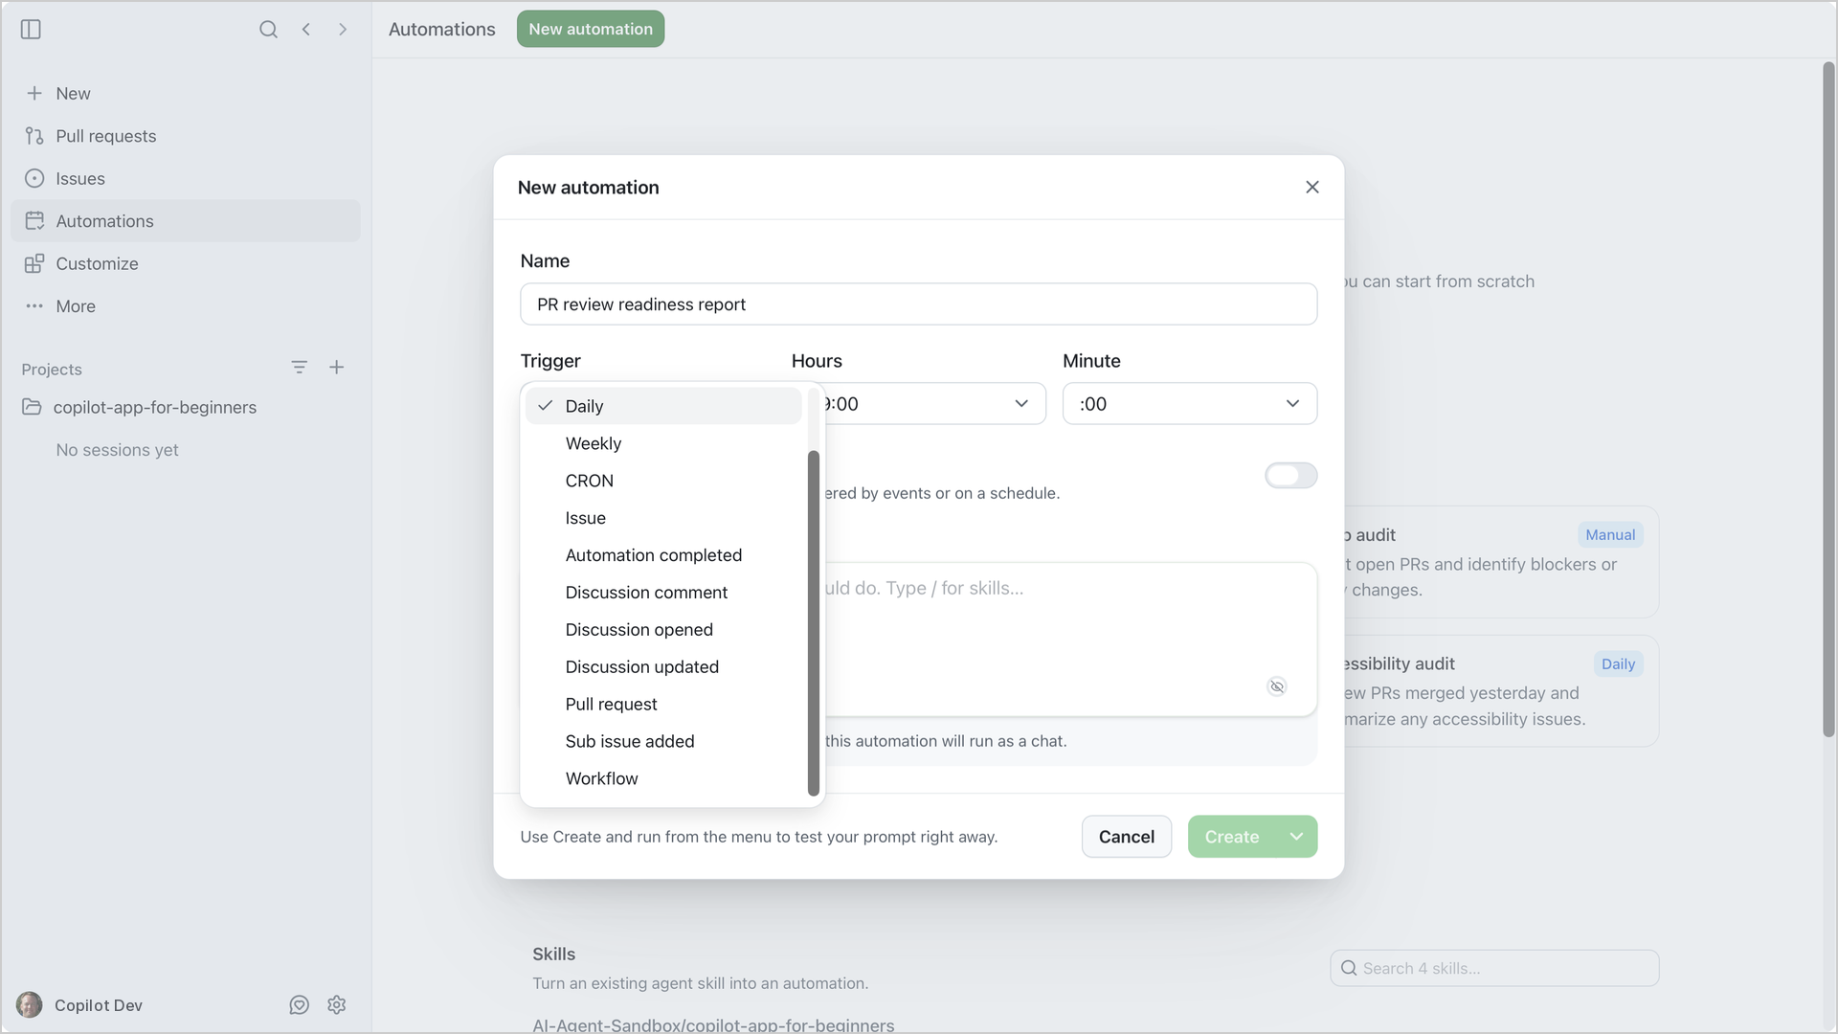
Task: Select Discussion updated trigger
Action: (x=663, y=667)
